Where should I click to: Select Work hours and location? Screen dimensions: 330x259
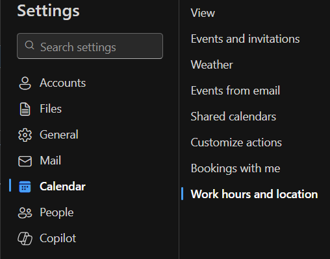click(254, 194)
